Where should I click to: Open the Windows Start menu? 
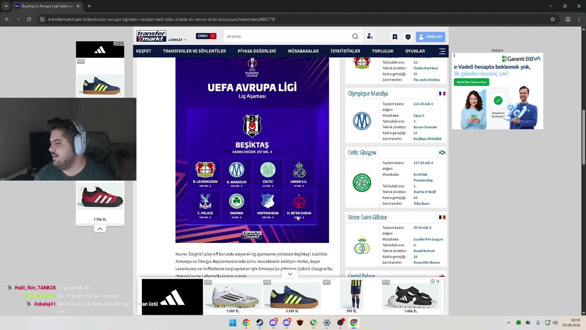(x=233, y=323)
